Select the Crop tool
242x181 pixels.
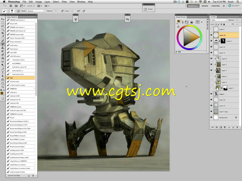3,33
